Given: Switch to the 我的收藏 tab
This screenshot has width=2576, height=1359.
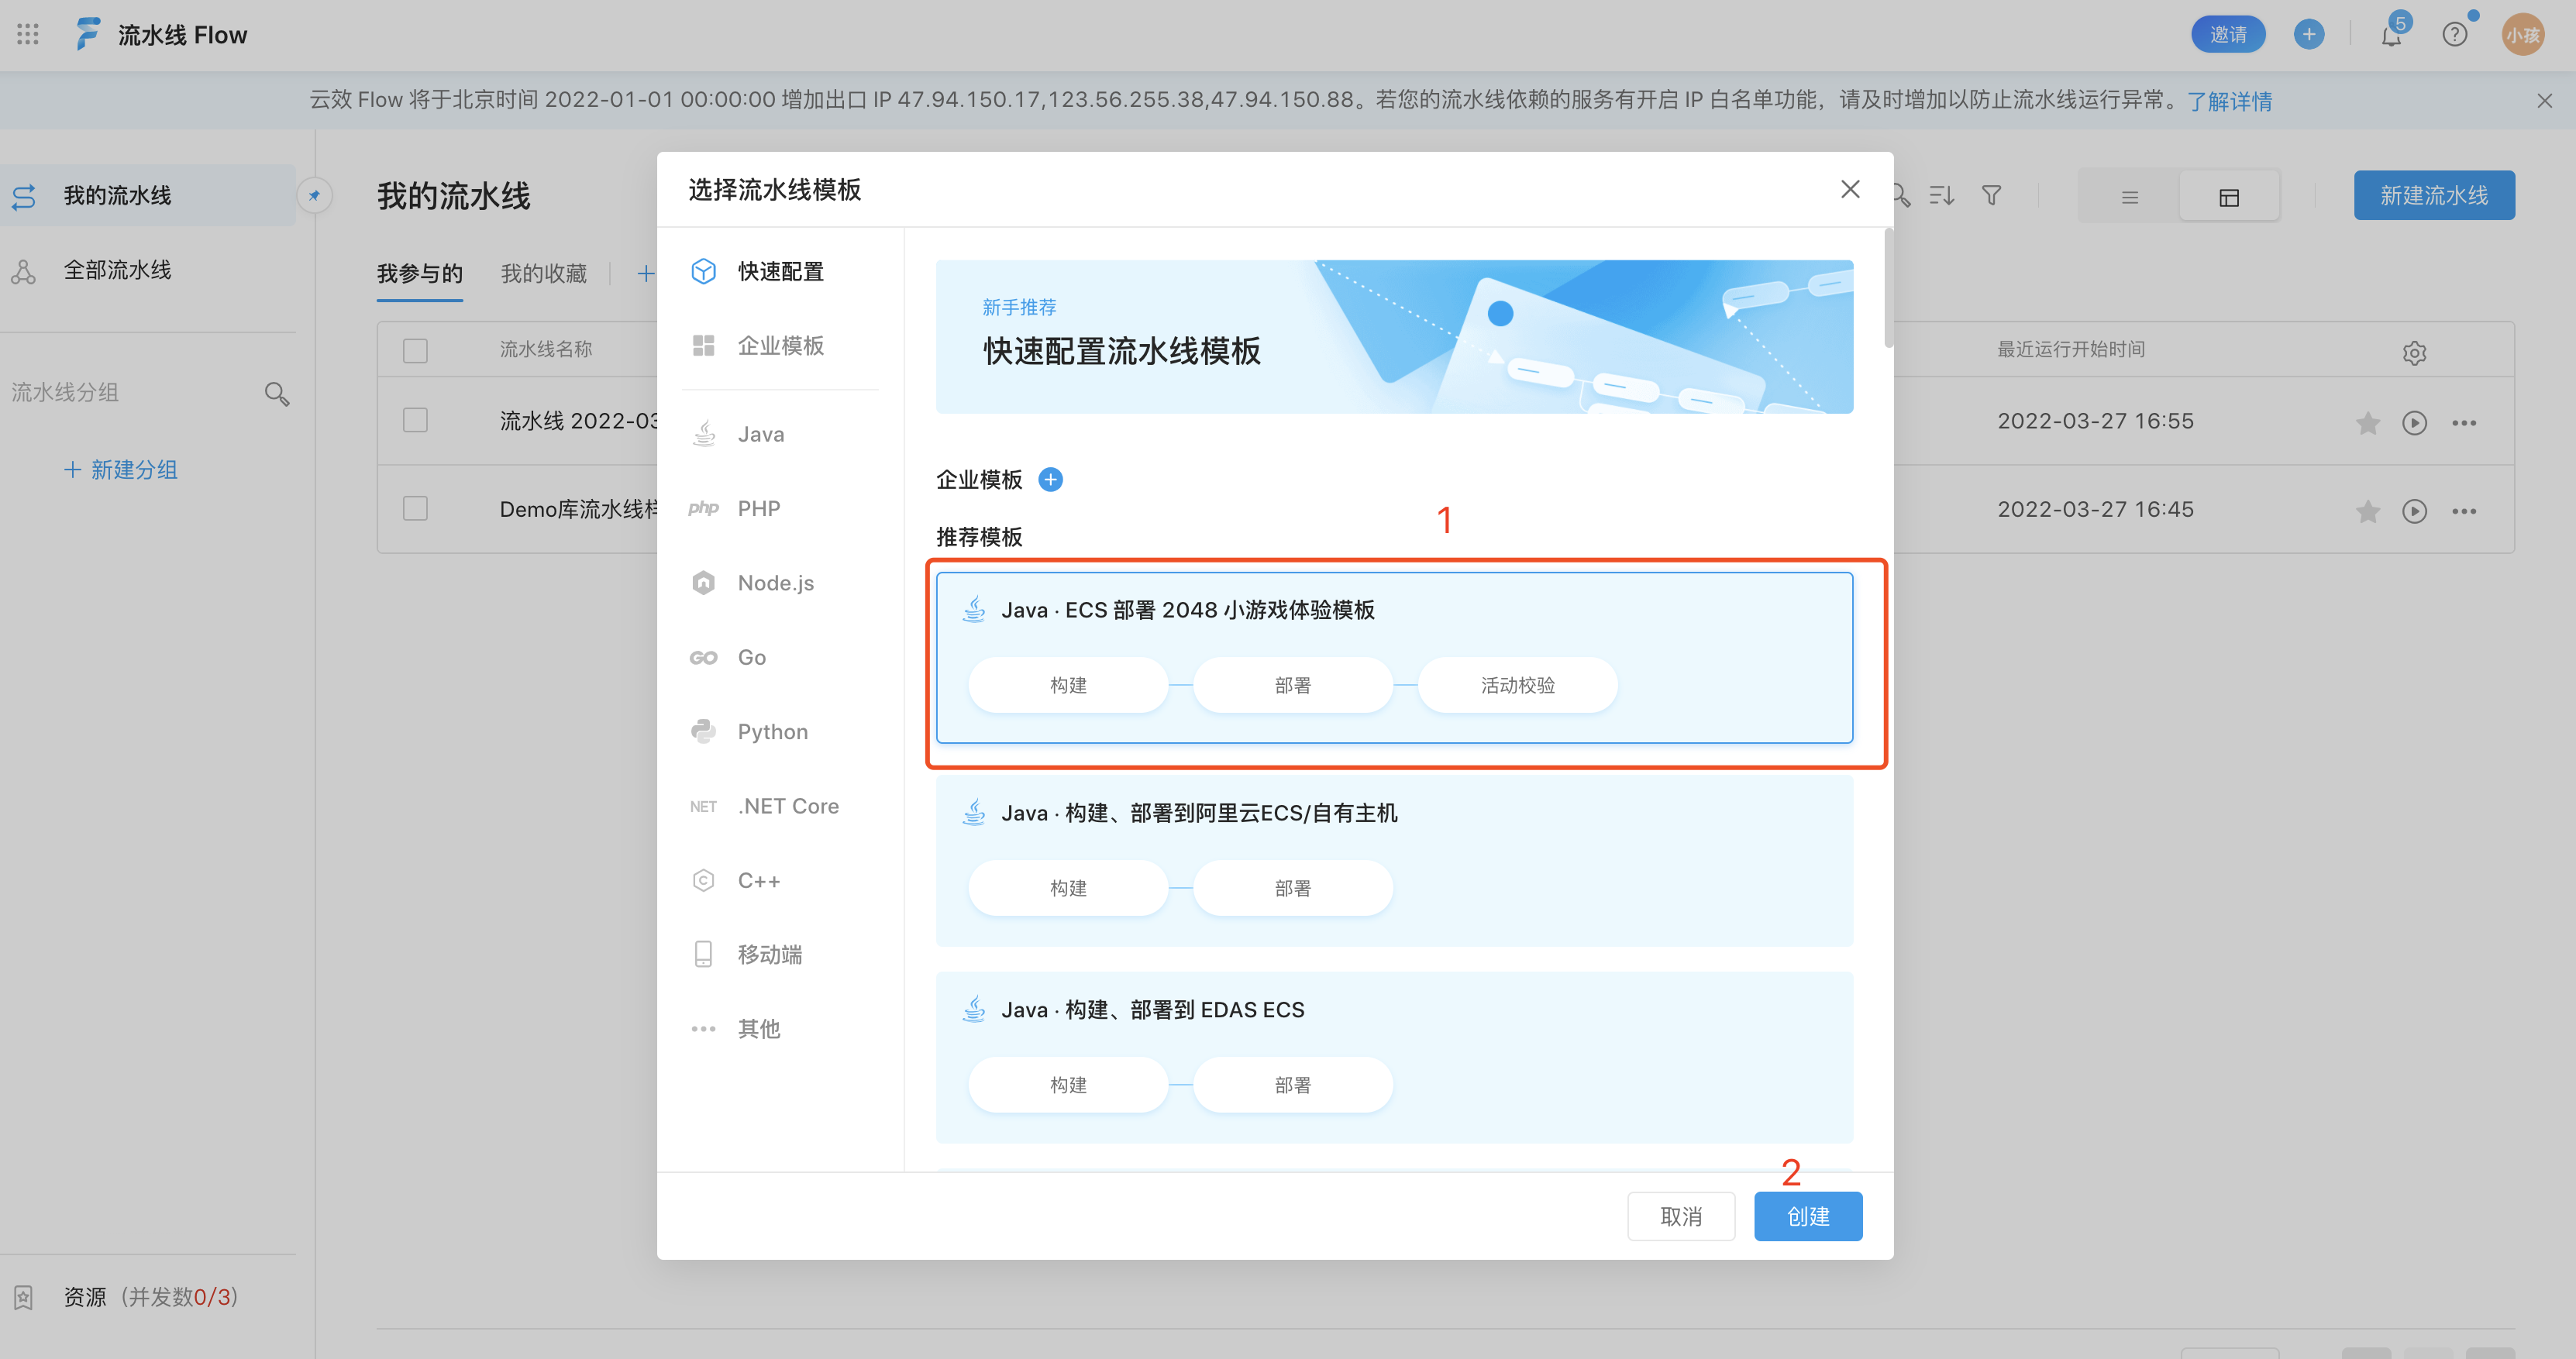Looking at the screenshot, I should coord(543,274).
